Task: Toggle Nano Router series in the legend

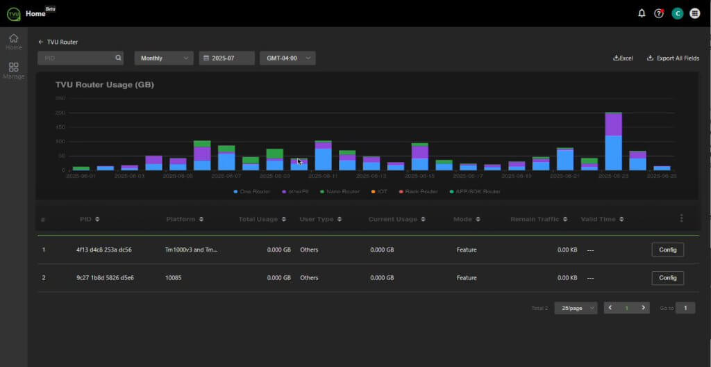Action: pyautogui.click(x=340, y=192)
